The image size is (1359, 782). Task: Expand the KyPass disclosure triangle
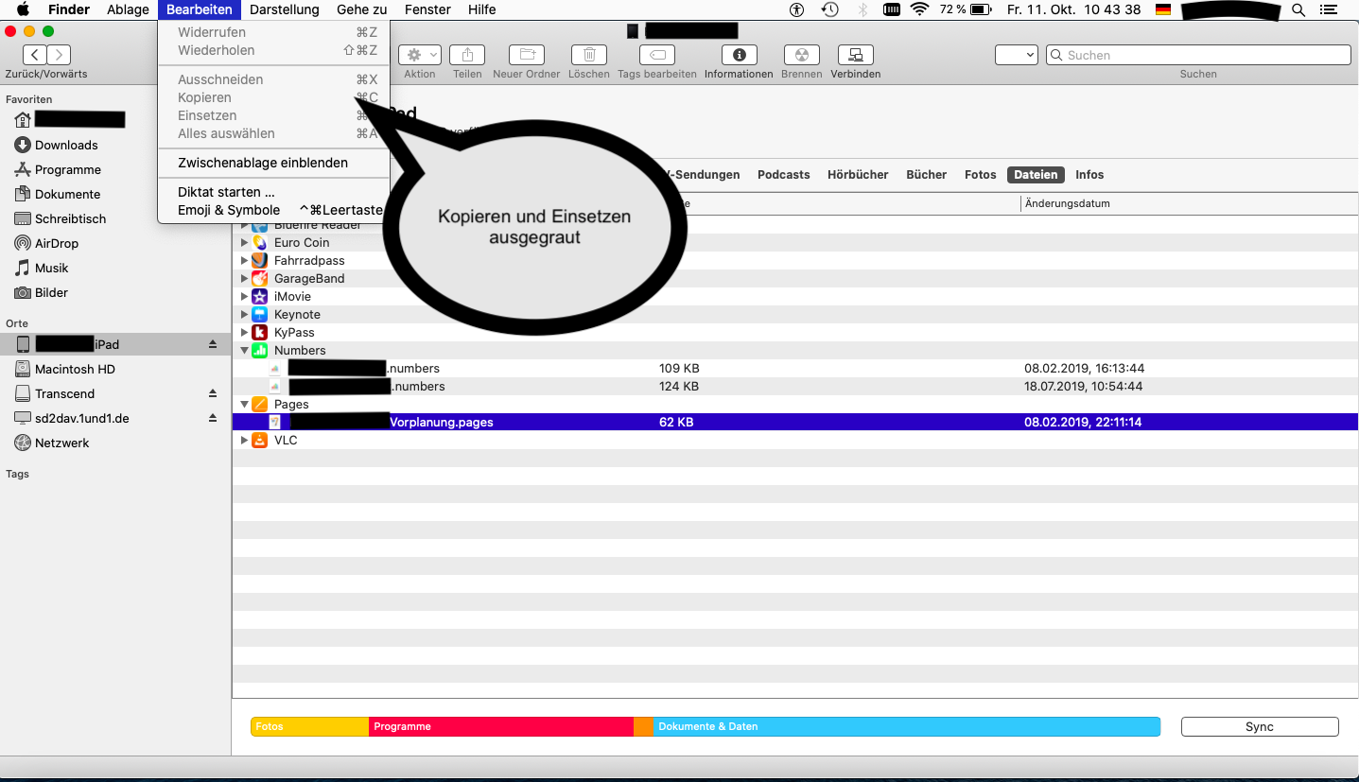(x=244, y=332)
